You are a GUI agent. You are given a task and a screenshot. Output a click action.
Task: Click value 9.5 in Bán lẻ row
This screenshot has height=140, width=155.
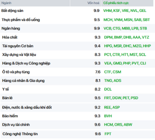tap(98, 98)
